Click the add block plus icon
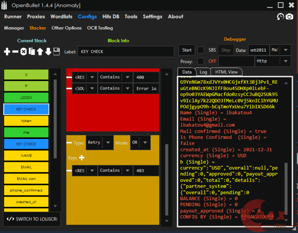The image size is (298, 233). [7, 52]
